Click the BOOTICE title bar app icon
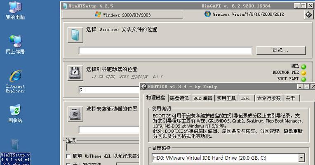 [x=143, y=87]
